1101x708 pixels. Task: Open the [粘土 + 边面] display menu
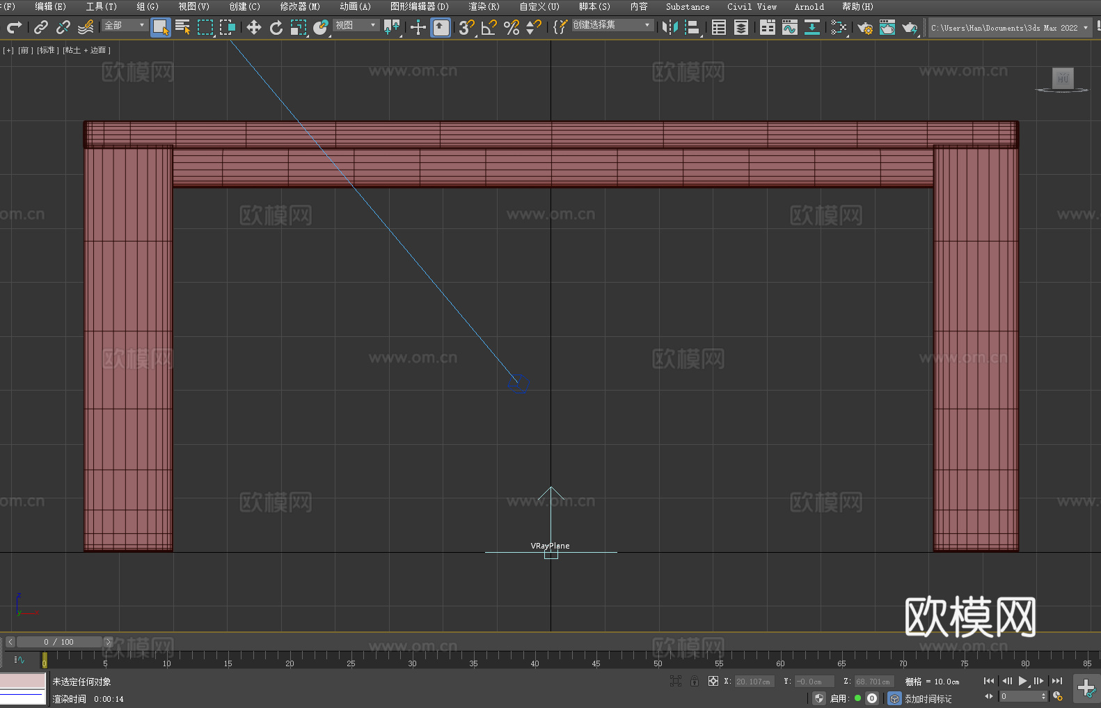pos(86,50)
